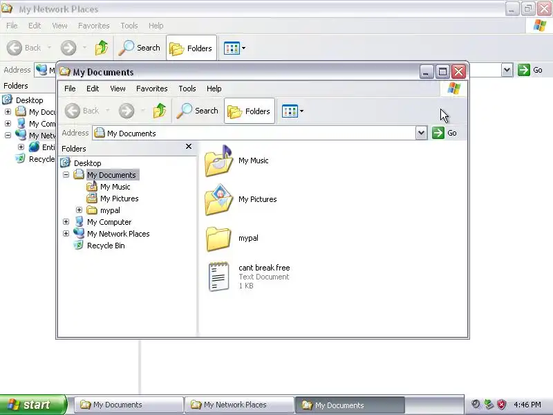The width and height of the screenshot is (553, 415).
Task: Click Forward arrow in My Network Places window
Action: [68, 48]
